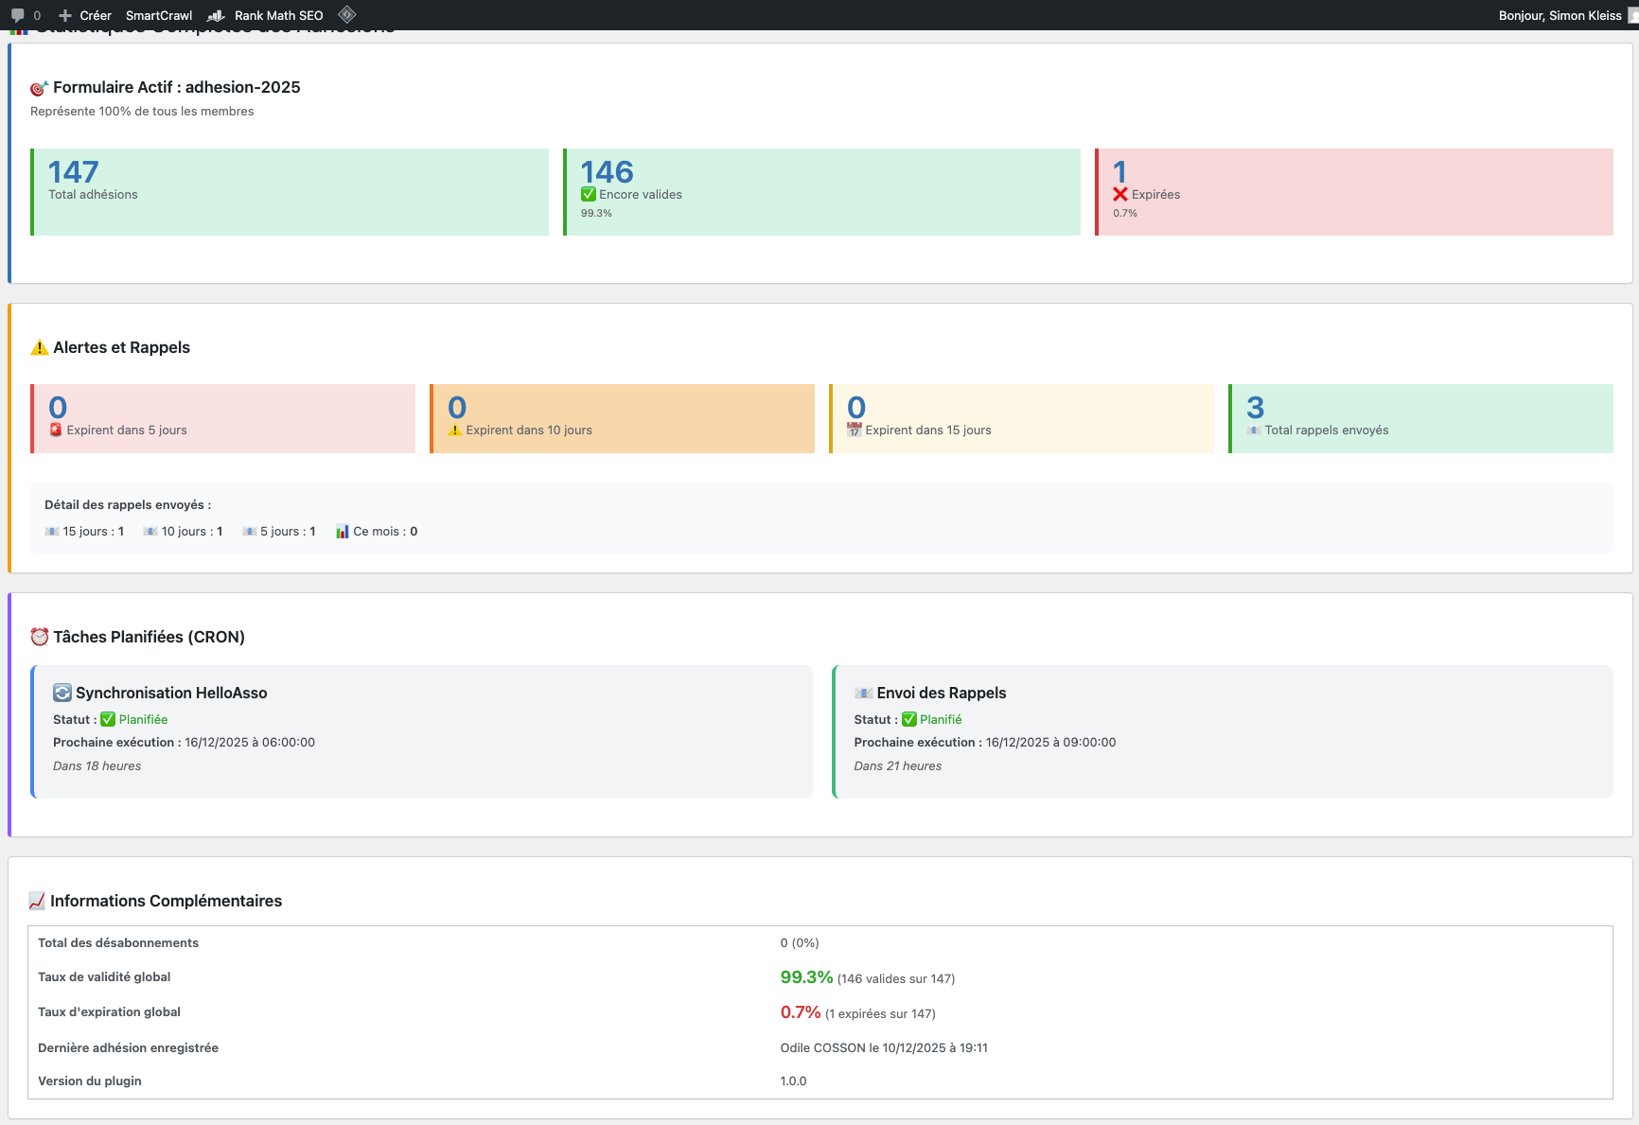This screenshot has height=1125, width=1639.
Task: Click the calendar icon for 15-day expirations
Action: (x=855, y=429)
